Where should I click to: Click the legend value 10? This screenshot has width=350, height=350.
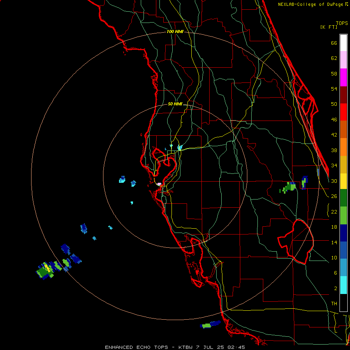point(334,258)
